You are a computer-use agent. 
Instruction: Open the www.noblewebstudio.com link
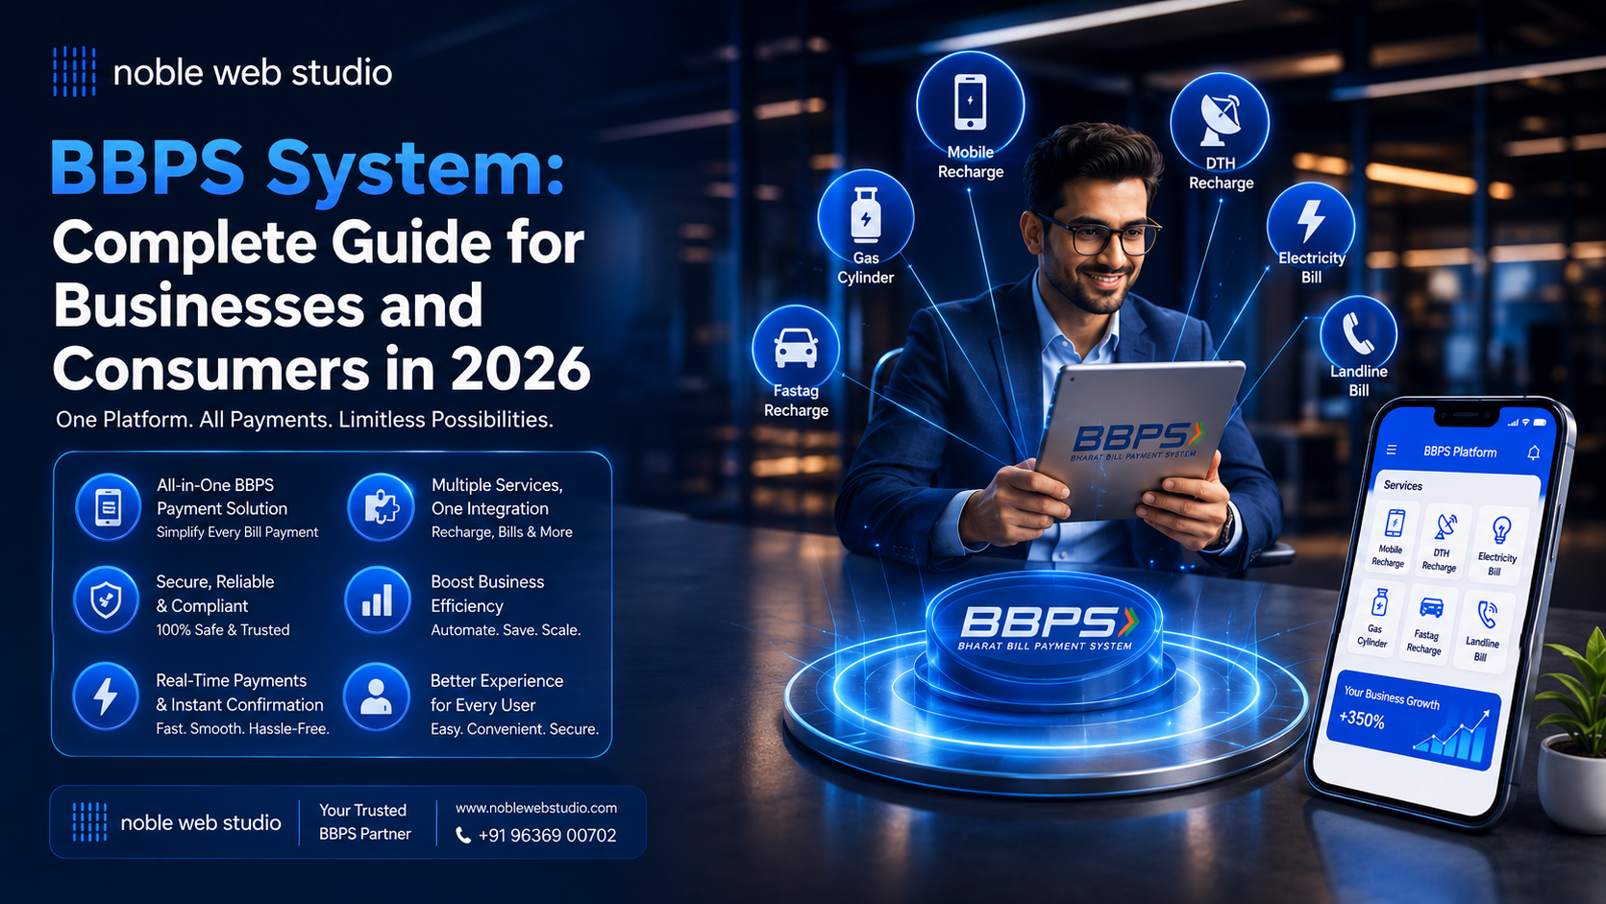coord(536,808)
